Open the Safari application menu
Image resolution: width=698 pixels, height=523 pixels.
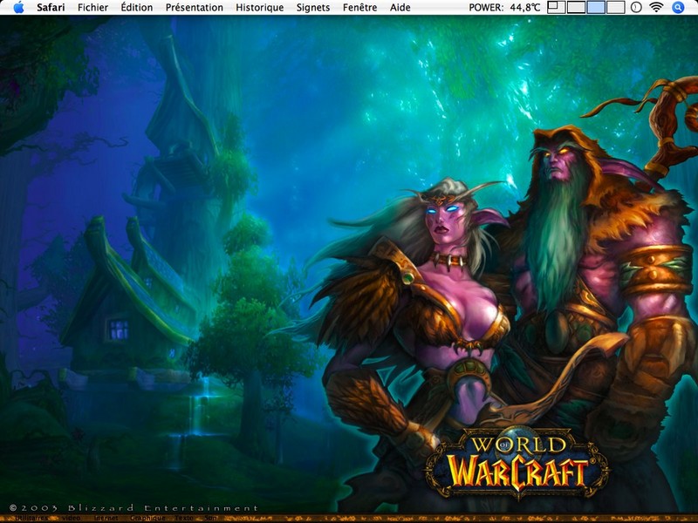[x=51, y=8]
